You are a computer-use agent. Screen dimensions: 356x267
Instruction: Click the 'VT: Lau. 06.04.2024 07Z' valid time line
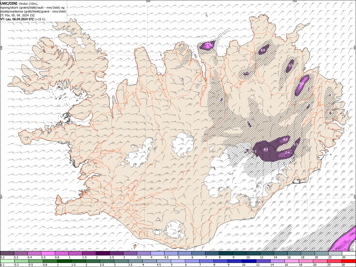point(23,19)
